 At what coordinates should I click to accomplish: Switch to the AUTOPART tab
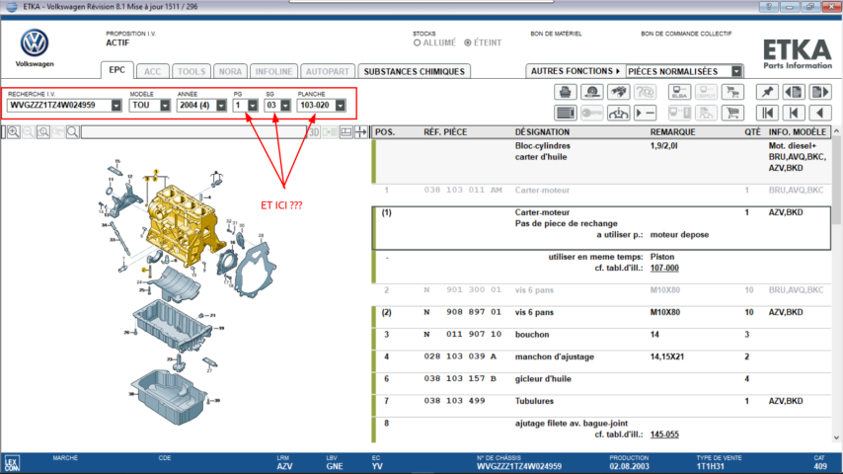point(328,71)
